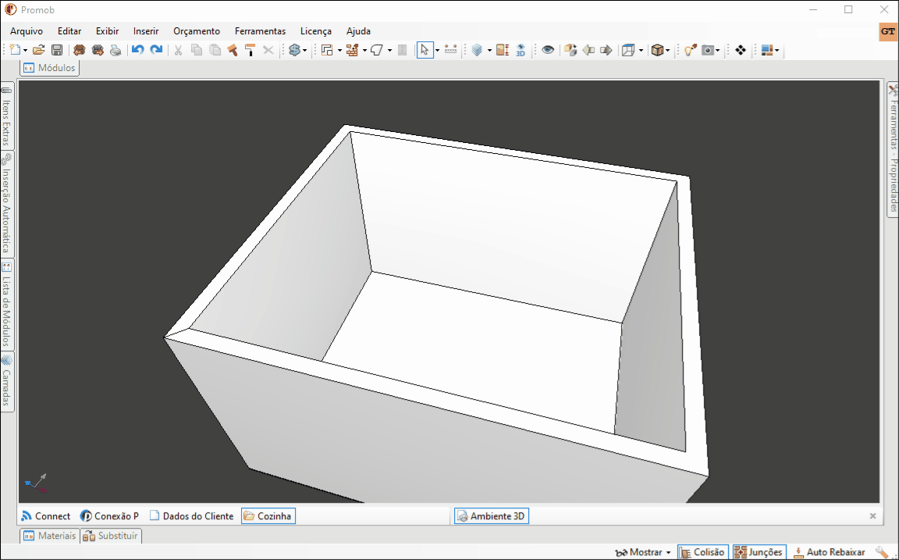Image resolution: width=899 pixels, height=560 pixels.
Task: Switch to the Módulos tab
Action: coord(49,68)
